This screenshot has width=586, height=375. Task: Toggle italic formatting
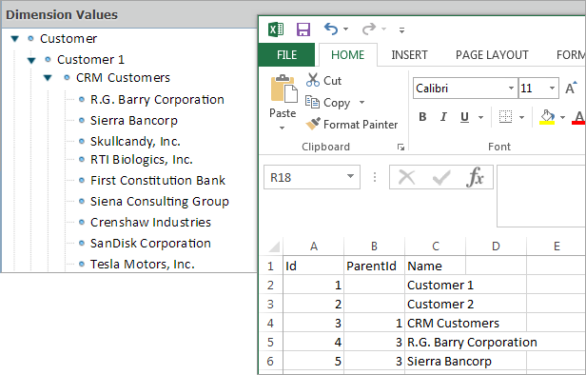pyautogui.click(x=443, y=117)
